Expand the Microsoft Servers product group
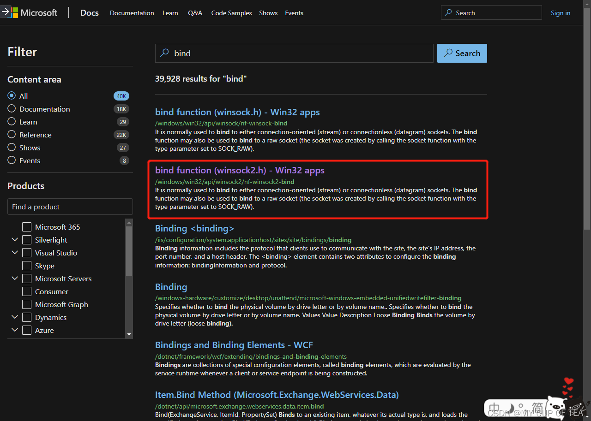The width and height of the screenshot is (591, 421). (x=15, y=279)
